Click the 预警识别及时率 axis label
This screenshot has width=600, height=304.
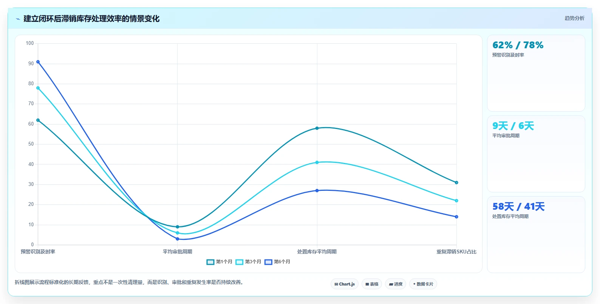coord(38,252)
